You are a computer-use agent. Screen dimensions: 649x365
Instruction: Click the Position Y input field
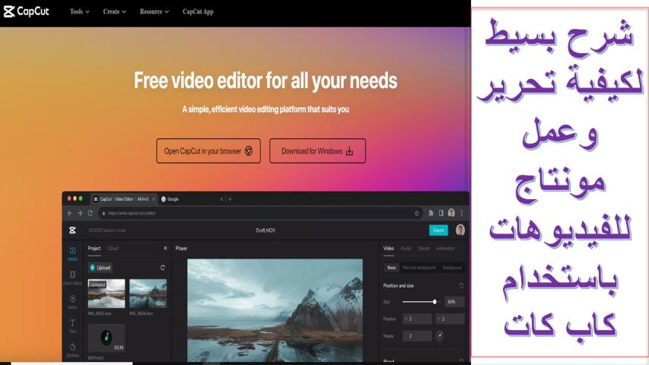tap(450, 319)
